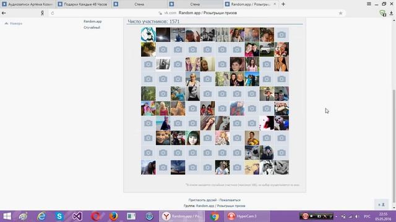Click the 'Число участников: 1571' heading
The height and width of the screenshot is (222, 396).
pyautogui.click(x=153, y=22)
